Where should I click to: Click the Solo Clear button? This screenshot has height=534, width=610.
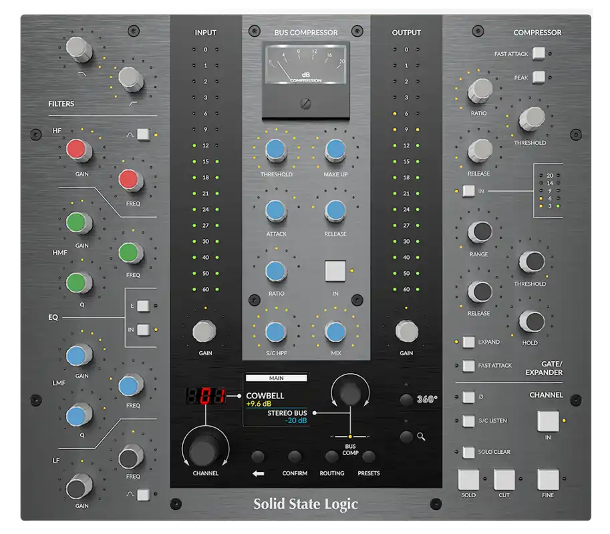click(x=468, y=452)
